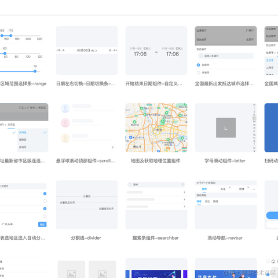Toggle the first unchecked circle checkbox

click(45, 201)
